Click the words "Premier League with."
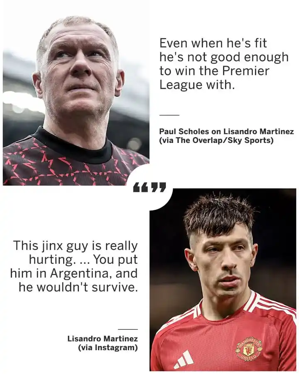The width and height of the screenshot is (299, 374). (215, 78)
